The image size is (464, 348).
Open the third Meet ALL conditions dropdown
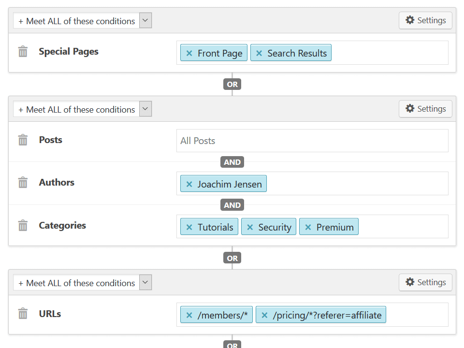tap(145, 282)
